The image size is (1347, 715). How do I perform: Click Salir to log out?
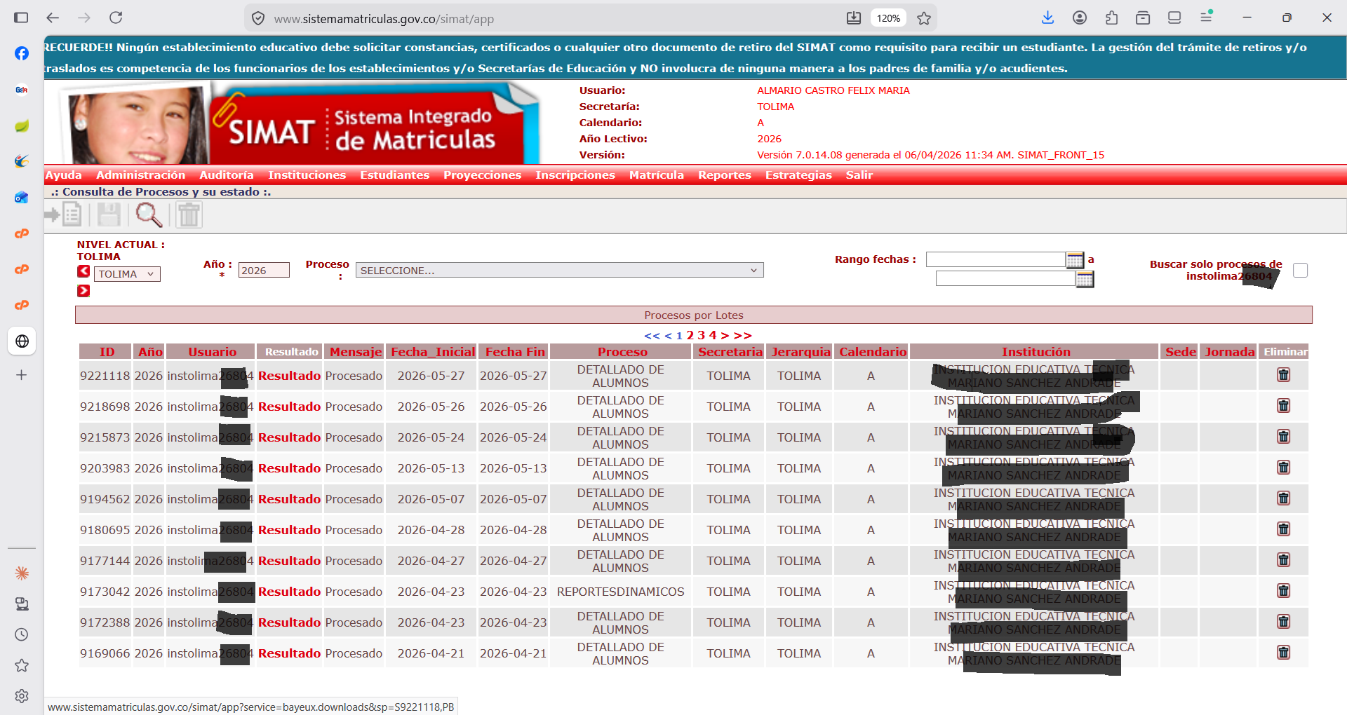click(x=859, y=175)
